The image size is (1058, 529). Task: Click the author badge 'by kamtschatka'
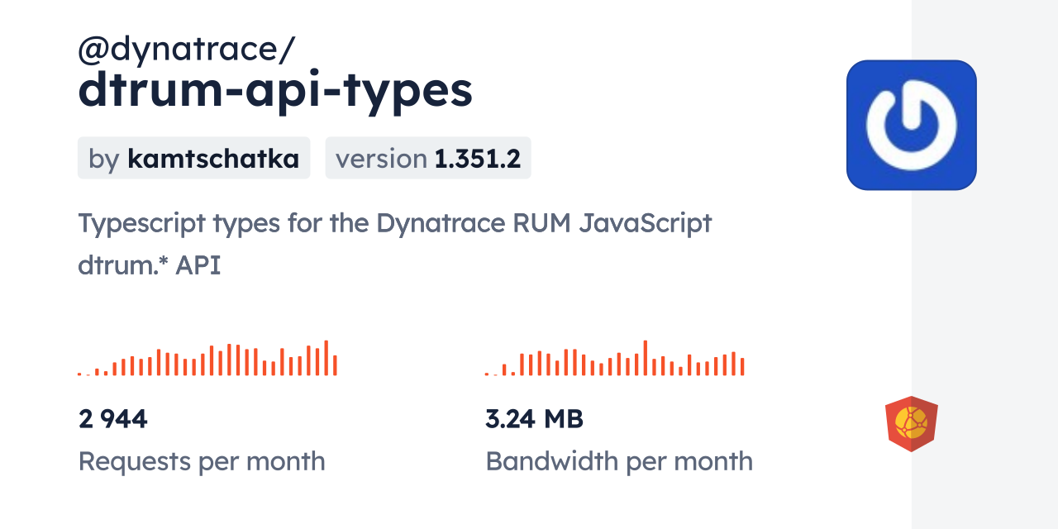194,158
